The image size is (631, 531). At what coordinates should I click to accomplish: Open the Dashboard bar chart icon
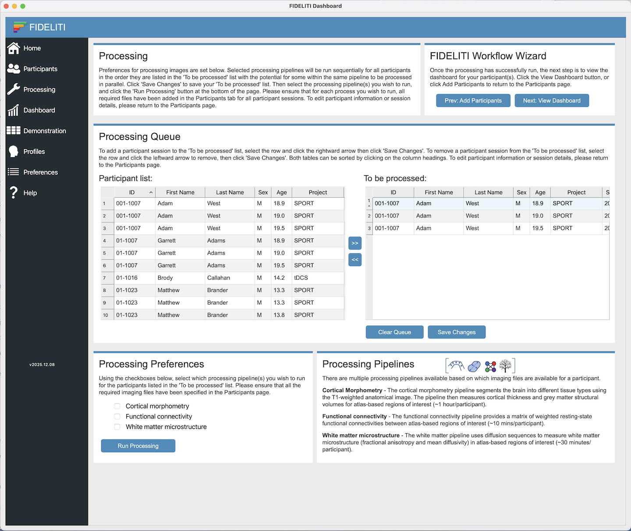[14, 110]
